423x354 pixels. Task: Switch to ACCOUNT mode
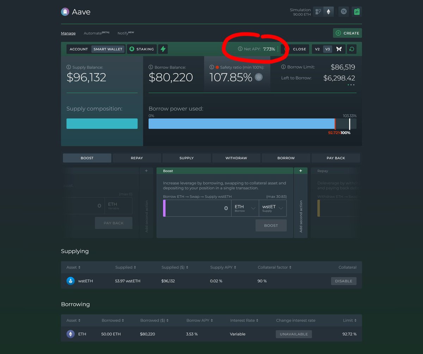pos(79,49)
